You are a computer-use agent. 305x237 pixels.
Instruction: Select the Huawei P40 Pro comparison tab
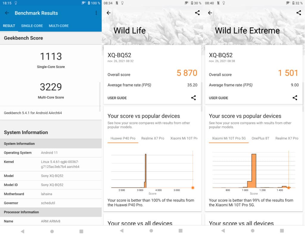(x=123, y=138)
